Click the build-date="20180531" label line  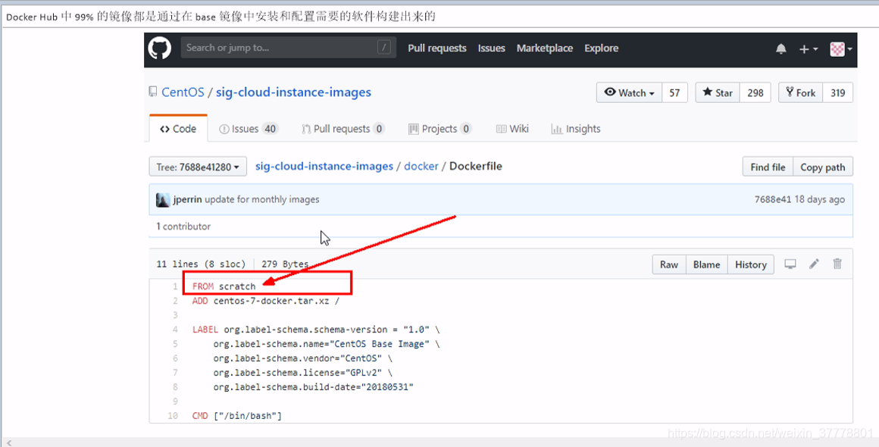[314, 387]
